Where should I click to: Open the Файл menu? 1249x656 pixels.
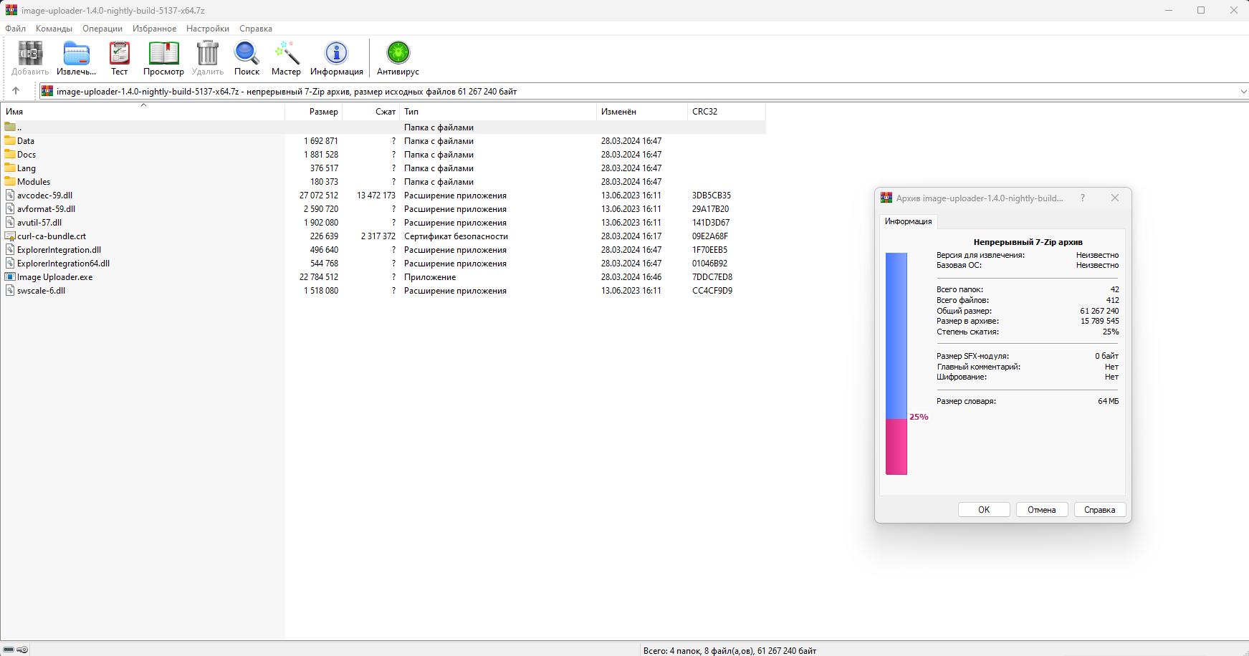[x=16, y=29]
